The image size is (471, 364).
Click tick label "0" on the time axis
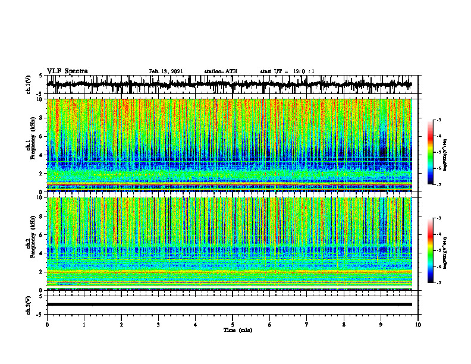(x=47, y=325)
